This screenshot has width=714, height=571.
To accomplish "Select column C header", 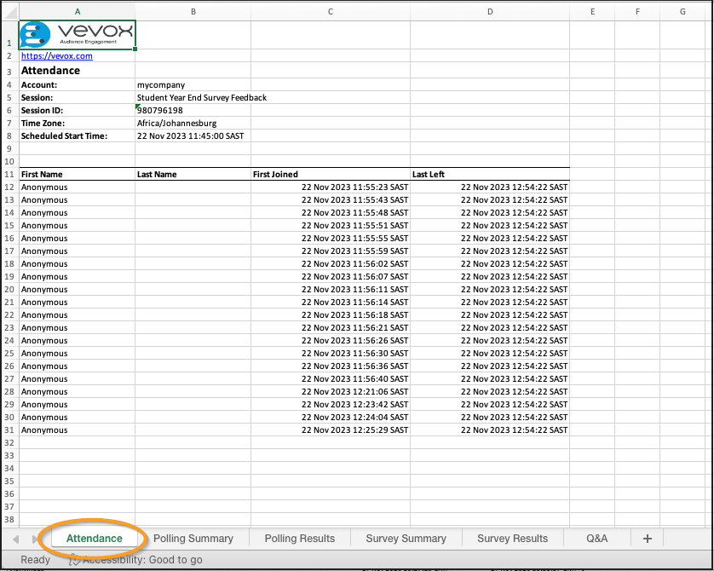I will click(330, 11).
